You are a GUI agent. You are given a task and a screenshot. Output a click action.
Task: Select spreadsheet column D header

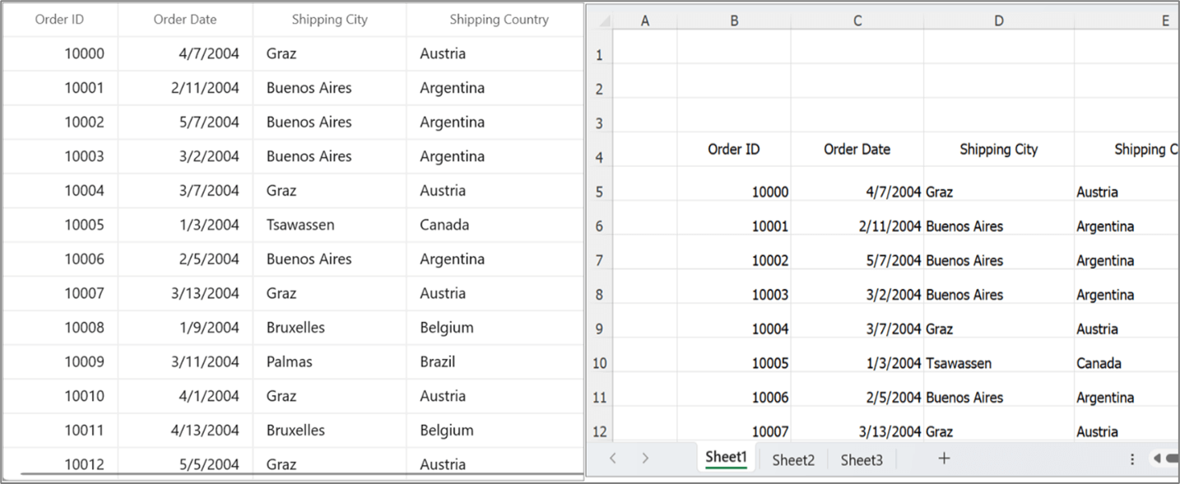pos(998,19)
